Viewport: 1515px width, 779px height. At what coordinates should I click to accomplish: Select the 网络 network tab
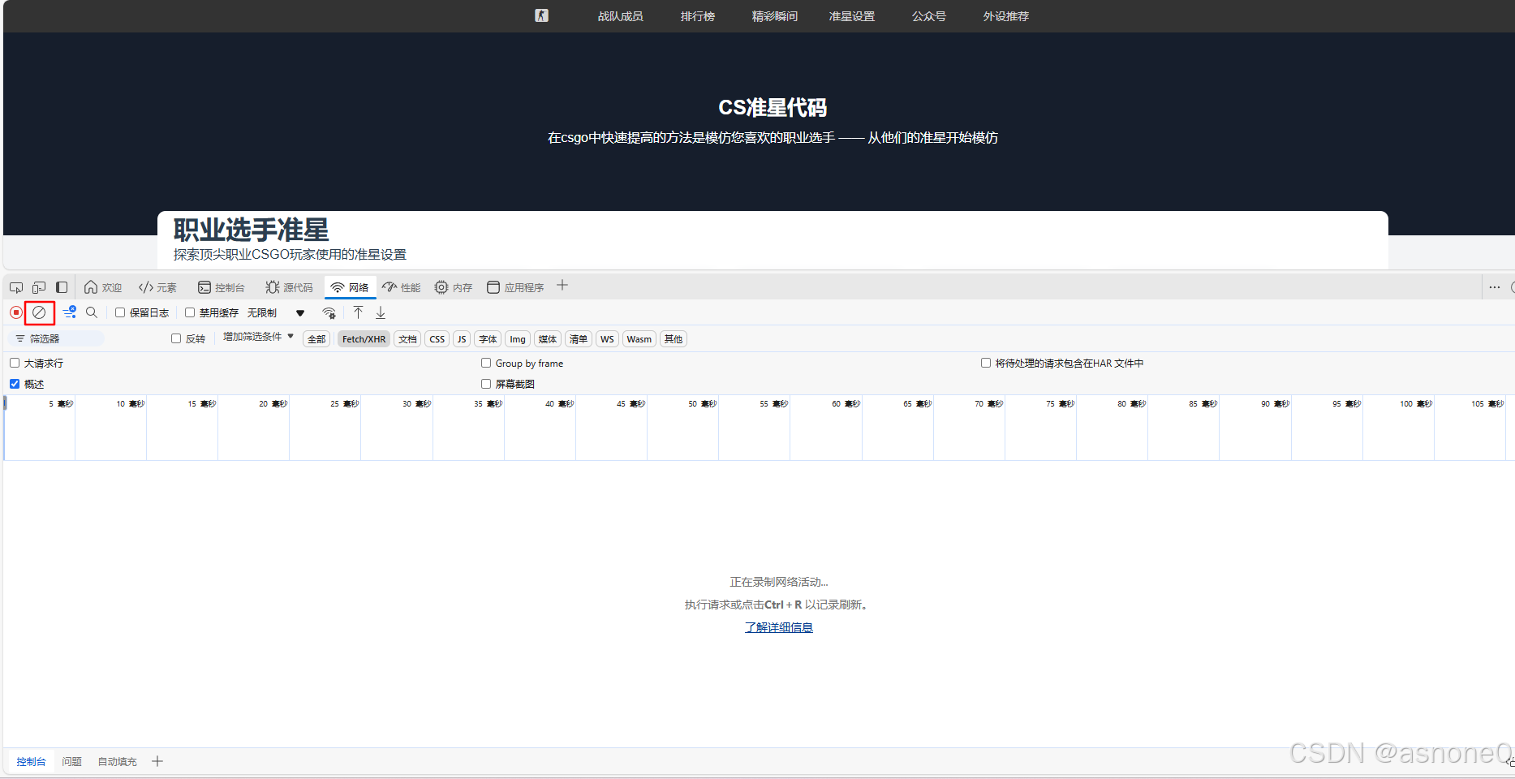[351, 287]
